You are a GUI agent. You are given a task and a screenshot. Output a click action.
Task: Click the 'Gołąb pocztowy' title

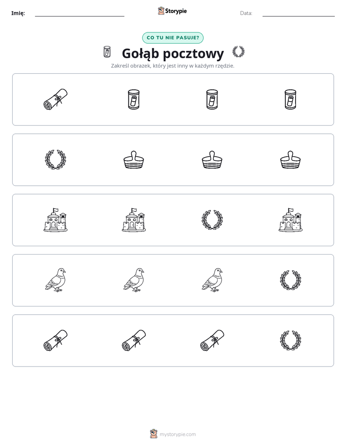point(173,53)
